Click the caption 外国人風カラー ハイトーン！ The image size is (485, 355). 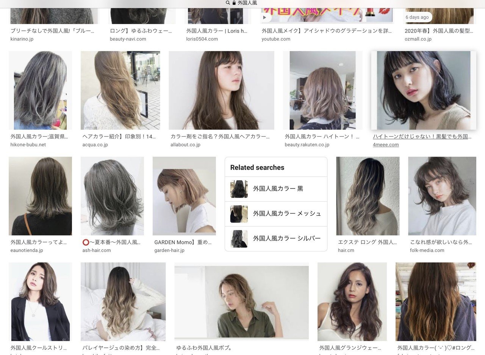(x=322, y=137)
